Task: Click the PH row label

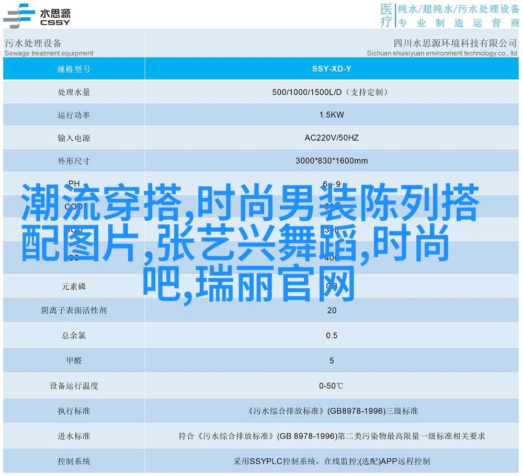Action: click(74, 184)
